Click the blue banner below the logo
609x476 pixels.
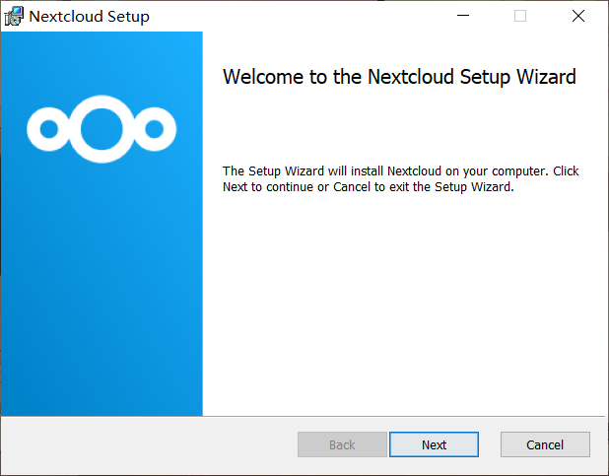tap(101, 296)
